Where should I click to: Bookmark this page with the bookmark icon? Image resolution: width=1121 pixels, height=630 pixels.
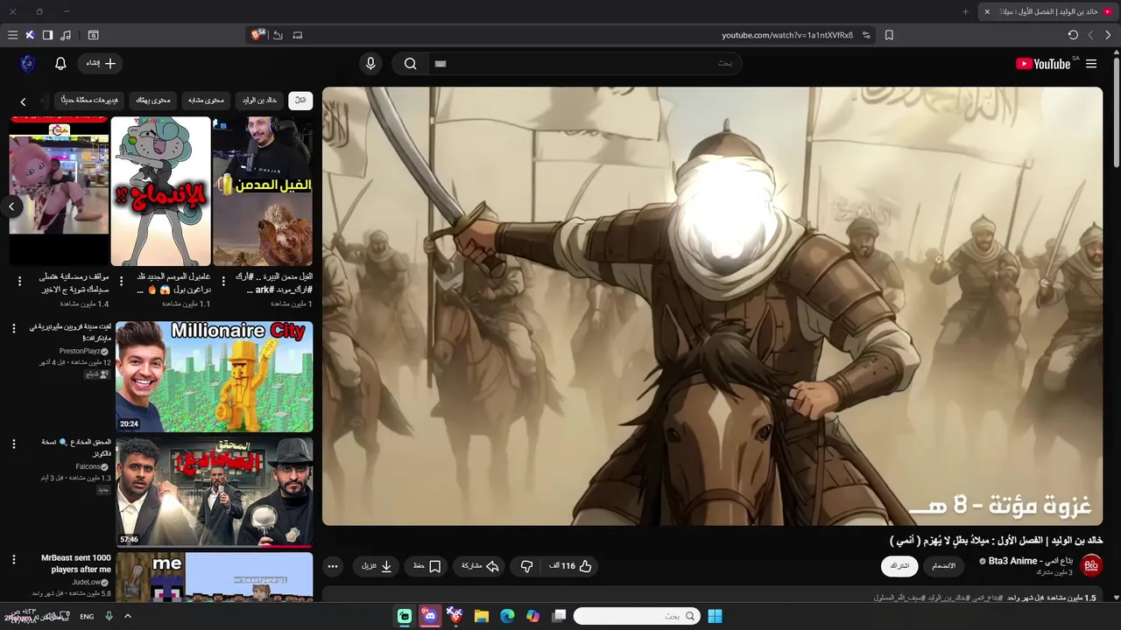tap(889, 35)
